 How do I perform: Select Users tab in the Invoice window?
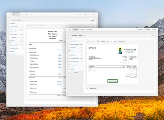82,30
